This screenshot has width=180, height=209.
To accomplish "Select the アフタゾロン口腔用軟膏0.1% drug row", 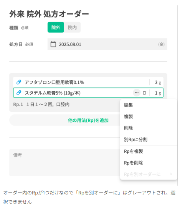I will (88, 82).
